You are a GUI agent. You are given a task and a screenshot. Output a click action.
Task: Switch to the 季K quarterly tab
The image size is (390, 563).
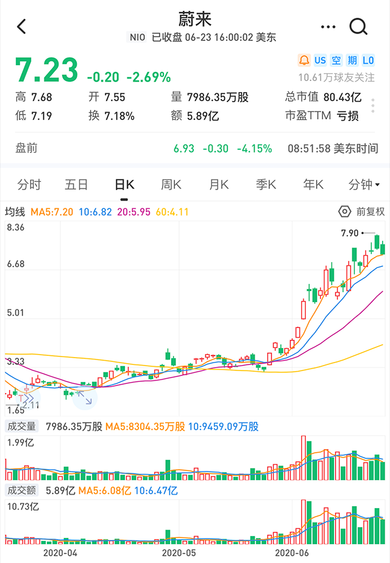coord(266,185)
